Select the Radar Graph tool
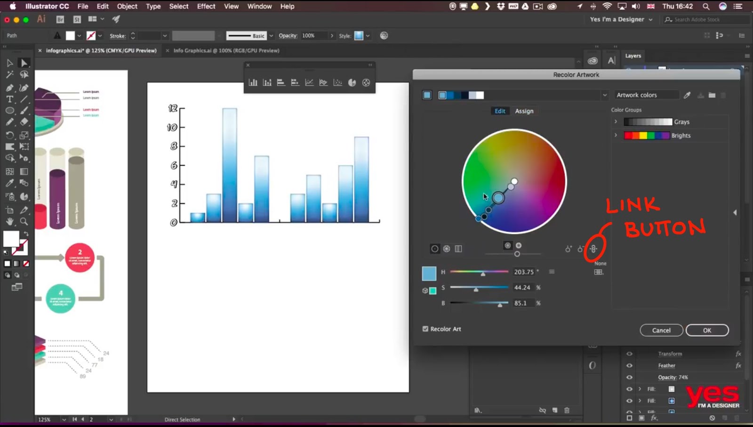 point(366,82)
